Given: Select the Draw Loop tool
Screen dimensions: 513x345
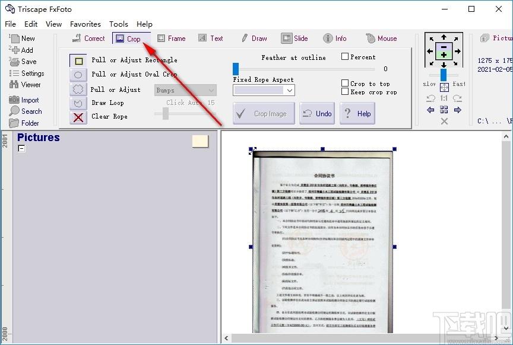Looking at the screenshot, I should 78,103.
